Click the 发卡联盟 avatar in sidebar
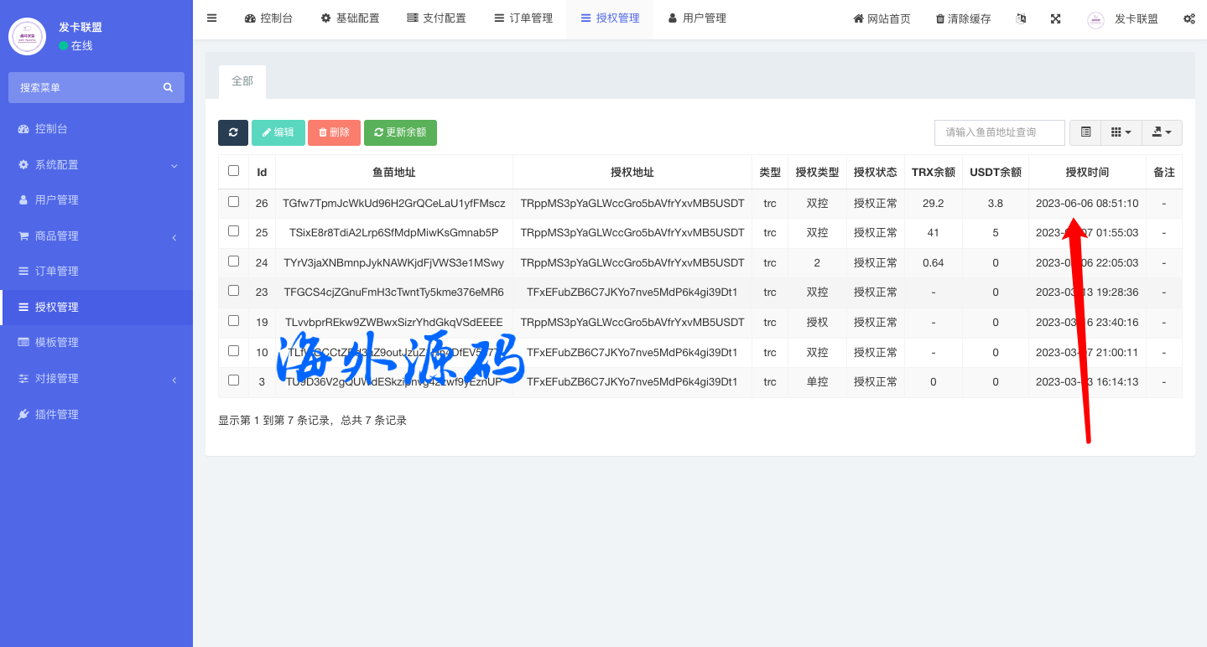The image size is (1207, 647). (x=27, y=36)
